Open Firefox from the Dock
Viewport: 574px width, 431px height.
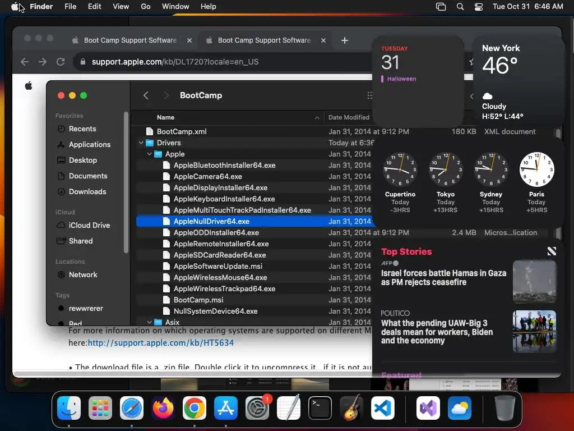pyautogui.click(x=163, y=408)
